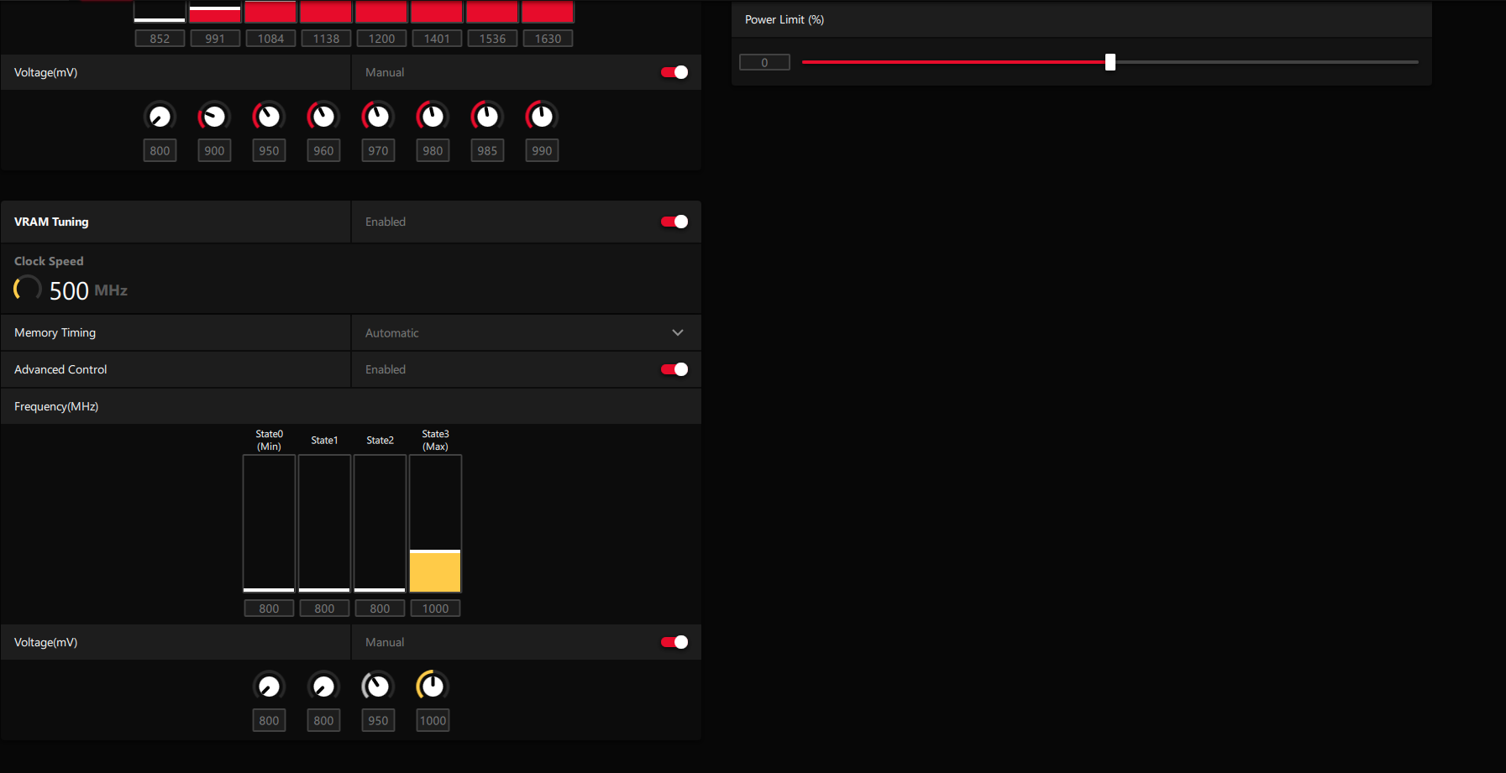
Task: Click the VRAM voltage knob set to 950
Action: 378,687
